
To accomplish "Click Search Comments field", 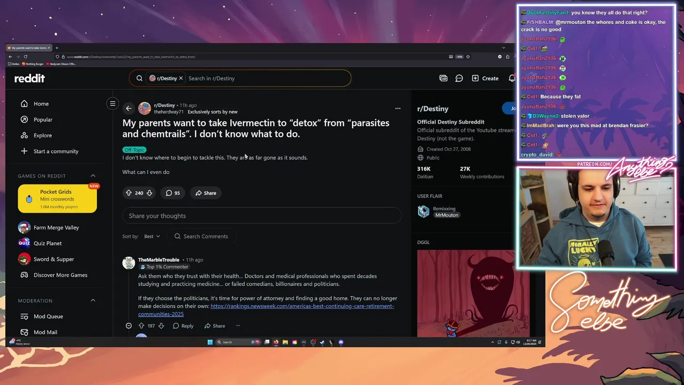I will [201, 236].
